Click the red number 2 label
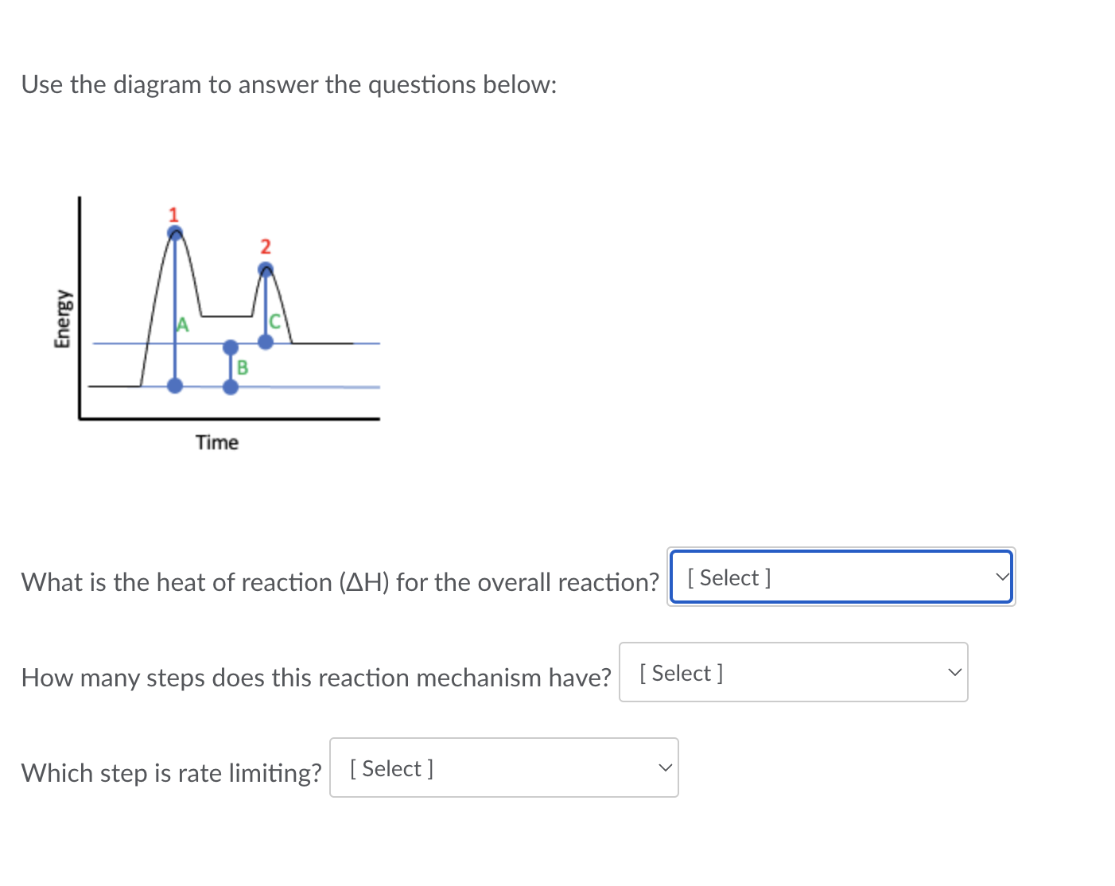This screenshot has width=1115, height=886. (266, 247)
